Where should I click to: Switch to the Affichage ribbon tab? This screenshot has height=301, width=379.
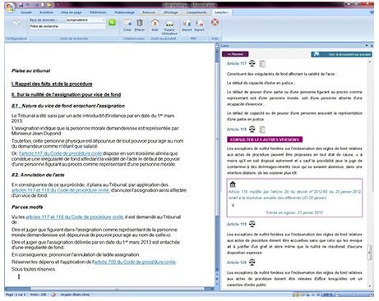pos(170,12)
